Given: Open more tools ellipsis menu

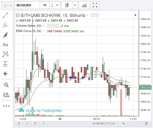Looking at the screenshot, I should pyautogui.click(x=6, y=106).
